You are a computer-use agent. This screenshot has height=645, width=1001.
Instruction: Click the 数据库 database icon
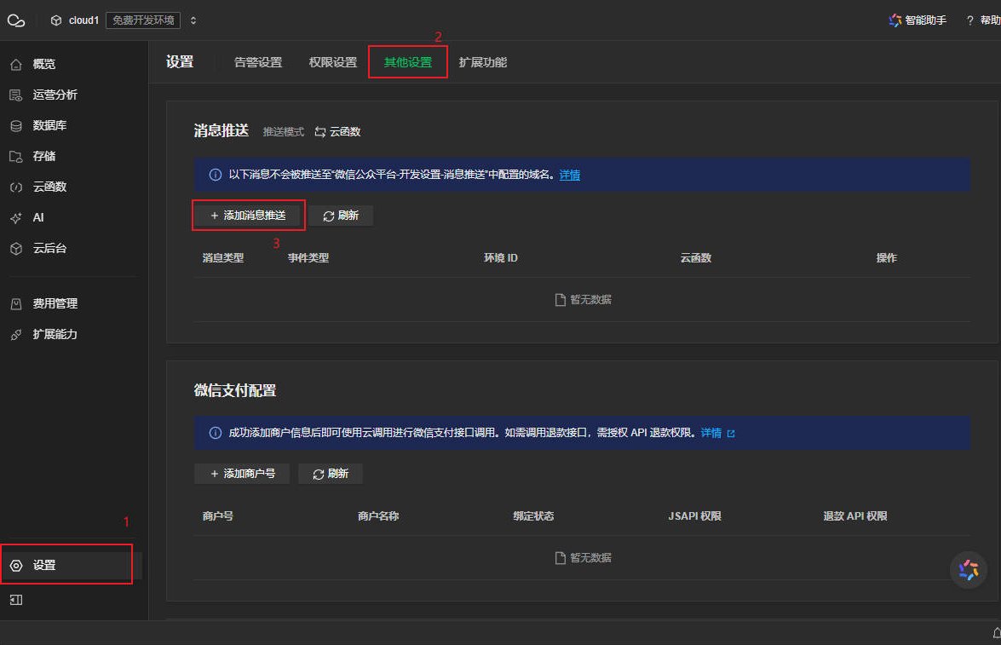pyautogui.click(x=16, y=126)
